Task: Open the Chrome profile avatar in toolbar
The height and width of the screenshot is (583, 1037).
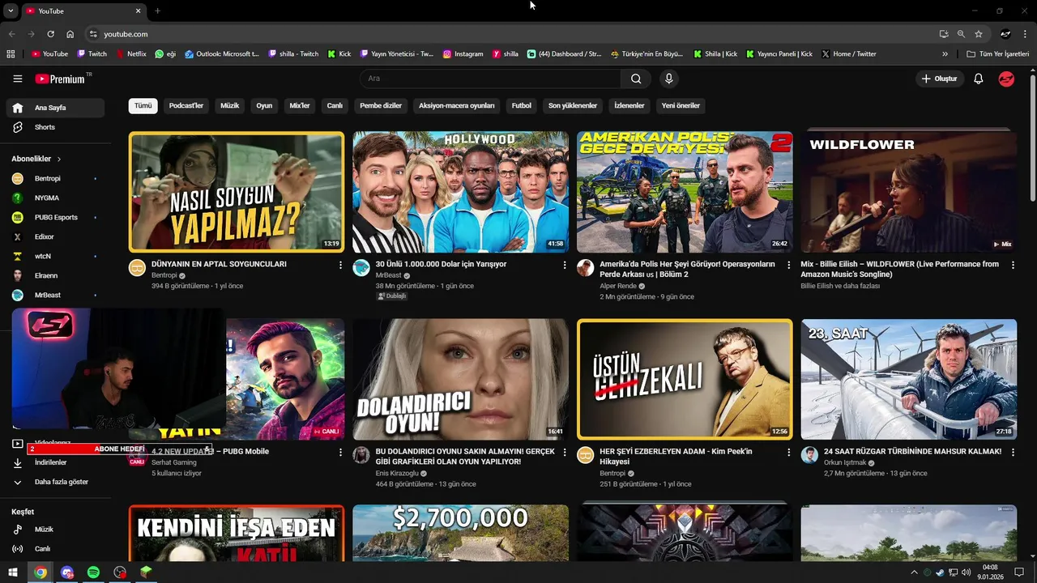Action: point(1005,34)
